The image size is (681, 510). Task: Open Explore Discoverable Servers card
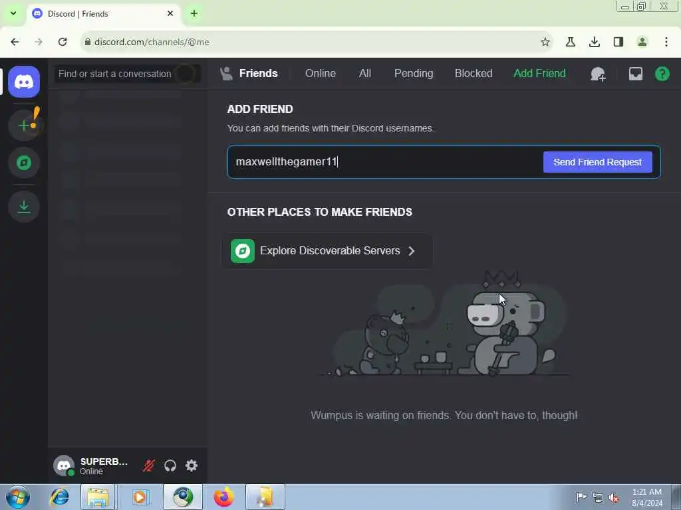click(x=327, y=250)
